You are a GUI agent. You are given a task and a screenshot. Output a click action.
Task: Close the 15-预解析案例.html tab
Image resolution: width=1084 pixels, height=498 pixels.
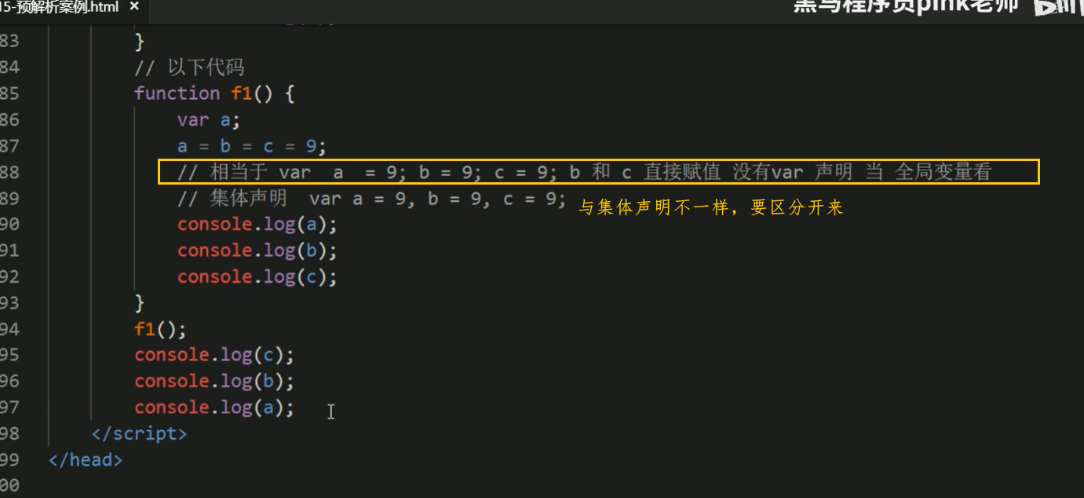(x=133, y=6)
